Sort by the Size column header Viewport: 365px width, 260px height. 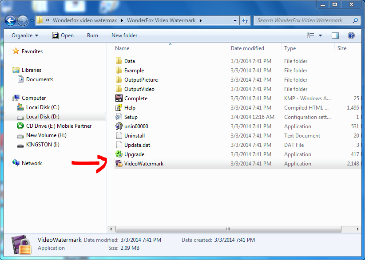pyautogui.click(x=342, y=48)
